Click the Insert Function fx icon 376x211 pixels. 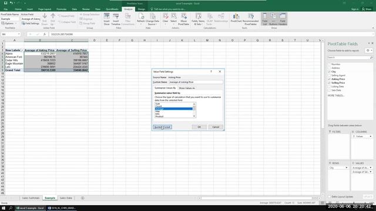(x=45, y=34)
